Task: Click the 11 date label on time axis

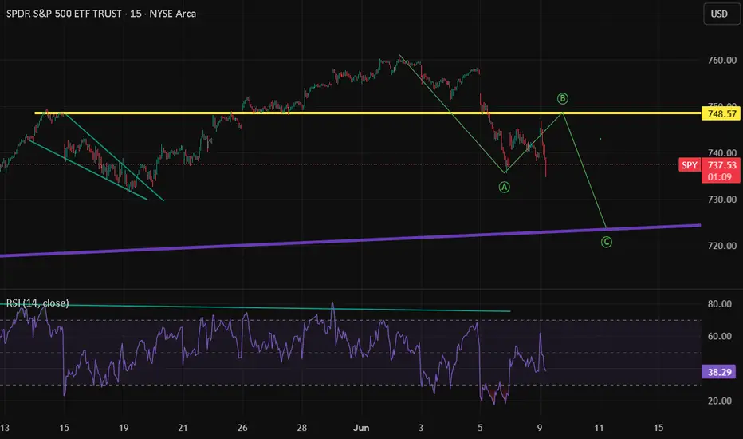Action: (x=599, y=428)
